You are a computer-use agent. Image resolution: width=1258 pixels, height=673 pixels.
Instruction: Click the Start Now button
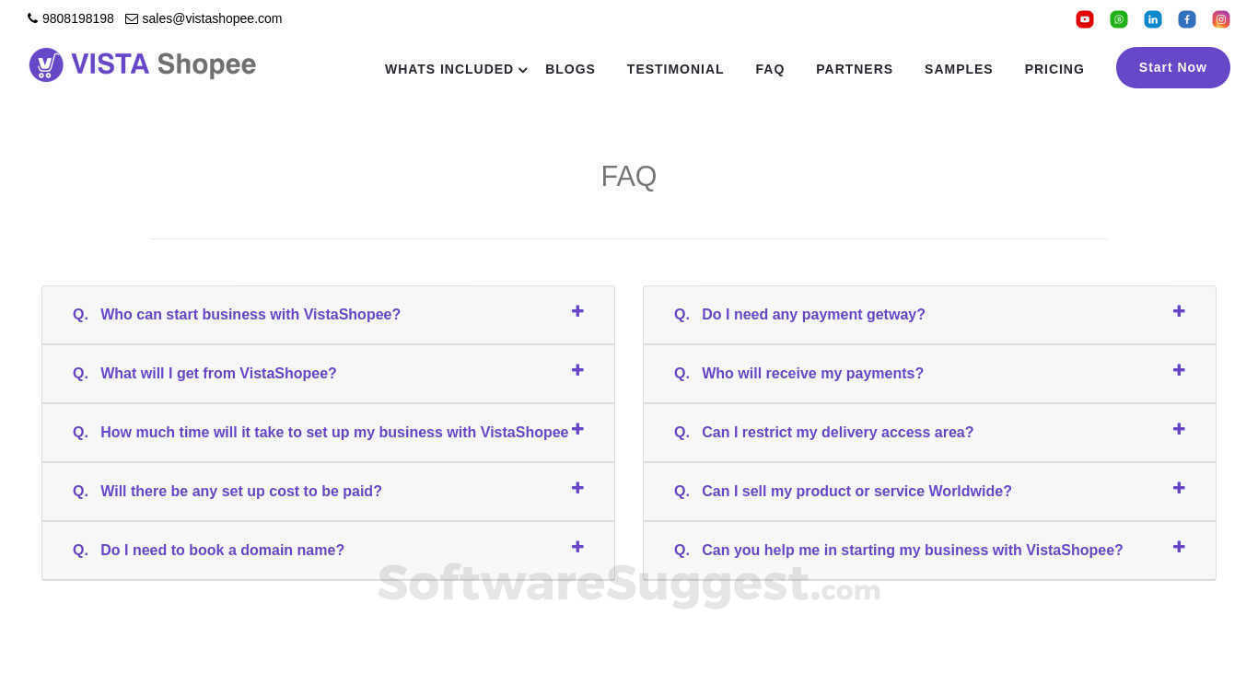click(x=1172, y=67)
